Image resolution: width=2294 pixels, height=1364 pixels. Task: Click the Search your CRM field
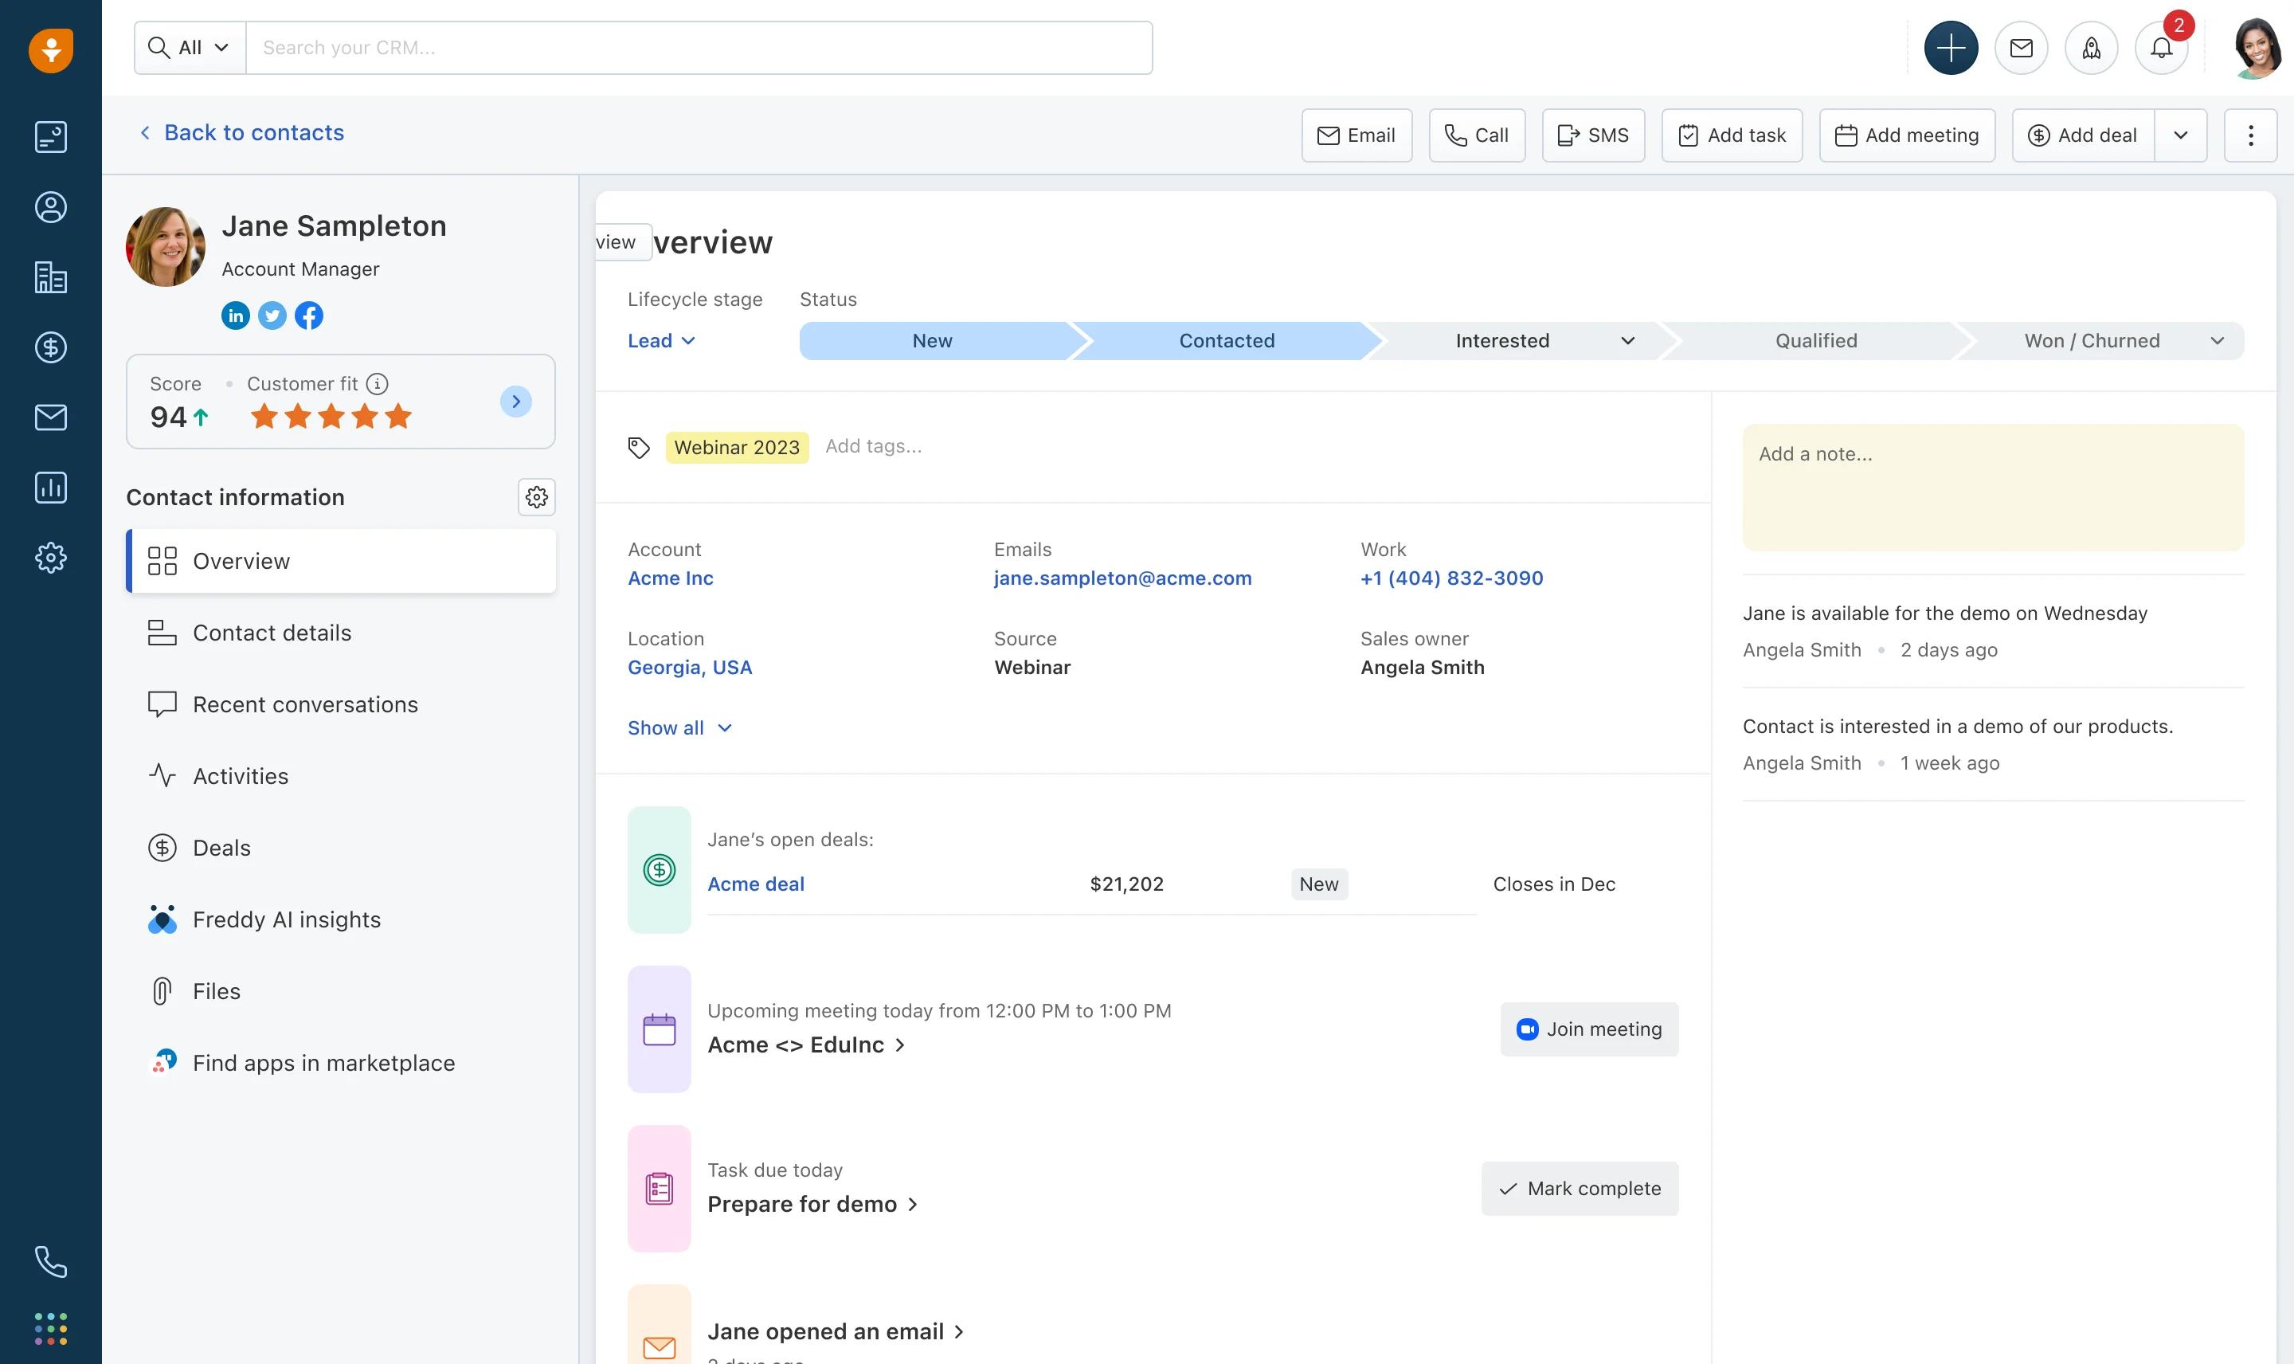pyautogui.click(x=699, y=48)
